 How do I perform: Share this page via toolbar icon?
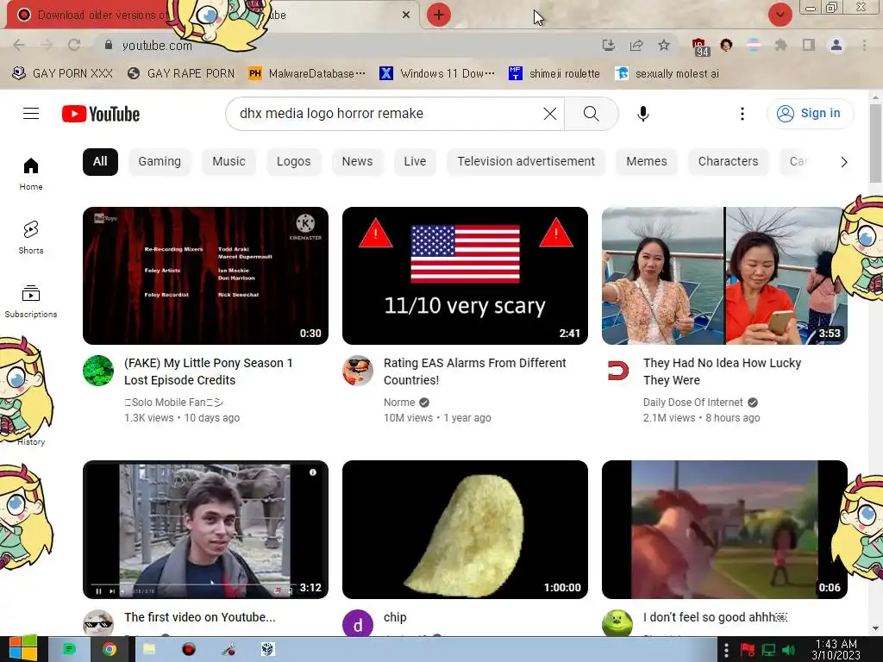636,45
